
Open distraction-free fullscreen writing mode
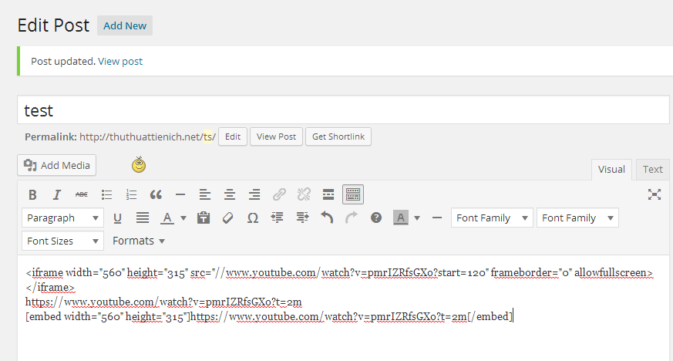tap(654, 194)
